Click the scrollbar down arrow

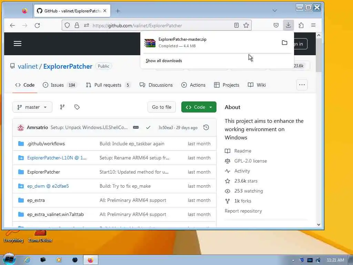tap(319, 224)
